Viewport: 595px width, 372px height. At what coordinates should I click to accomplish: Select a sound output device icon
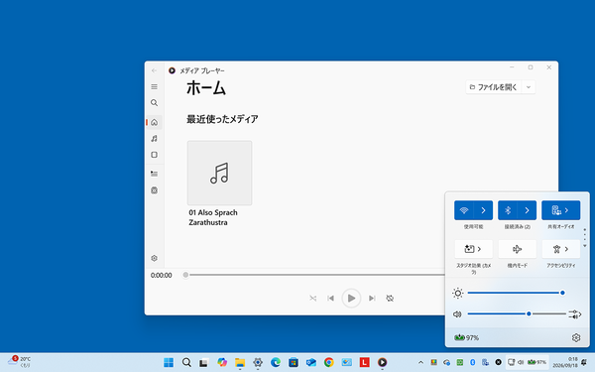click(x=575, y=314)
